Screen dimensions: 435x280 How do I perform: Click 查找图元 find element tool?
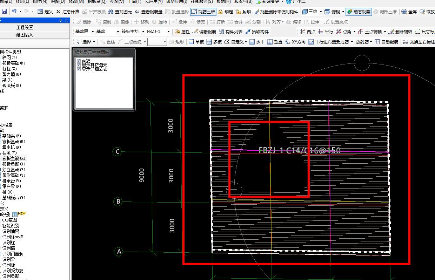pos(120,12)
